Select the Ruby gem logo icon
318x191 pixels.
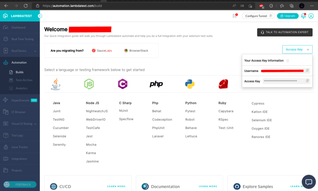coord(223,84)
